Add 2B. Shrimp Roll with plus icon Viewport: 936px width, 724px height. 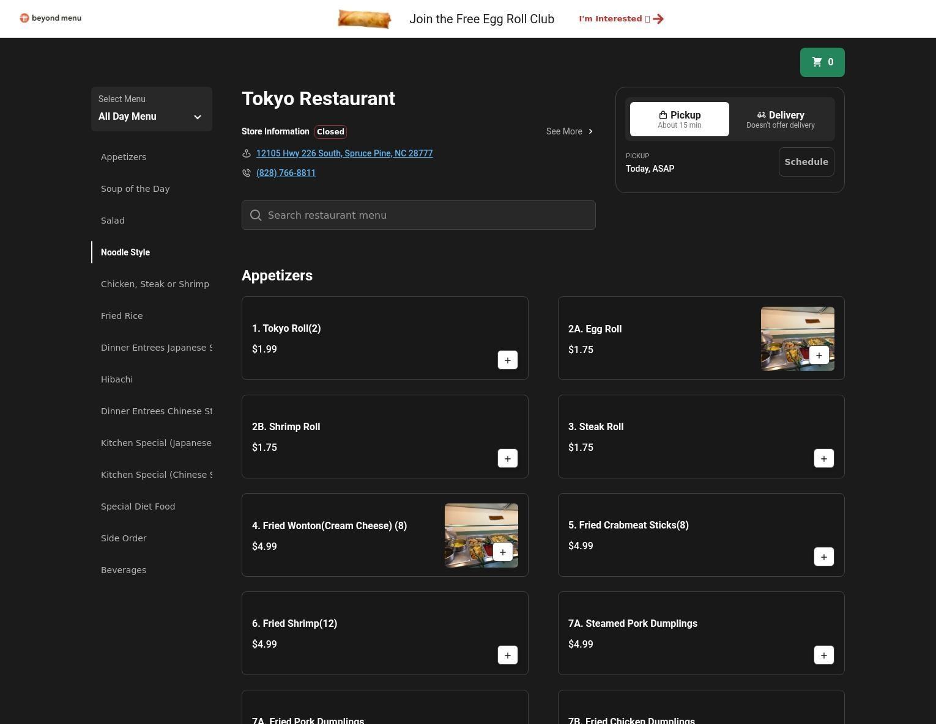(507, 459)
